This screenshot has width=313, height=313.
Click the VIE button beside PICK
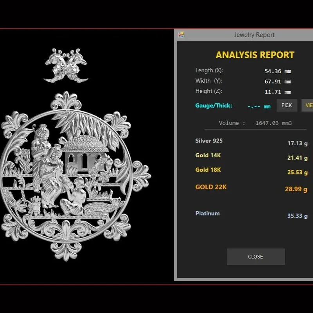308,105
